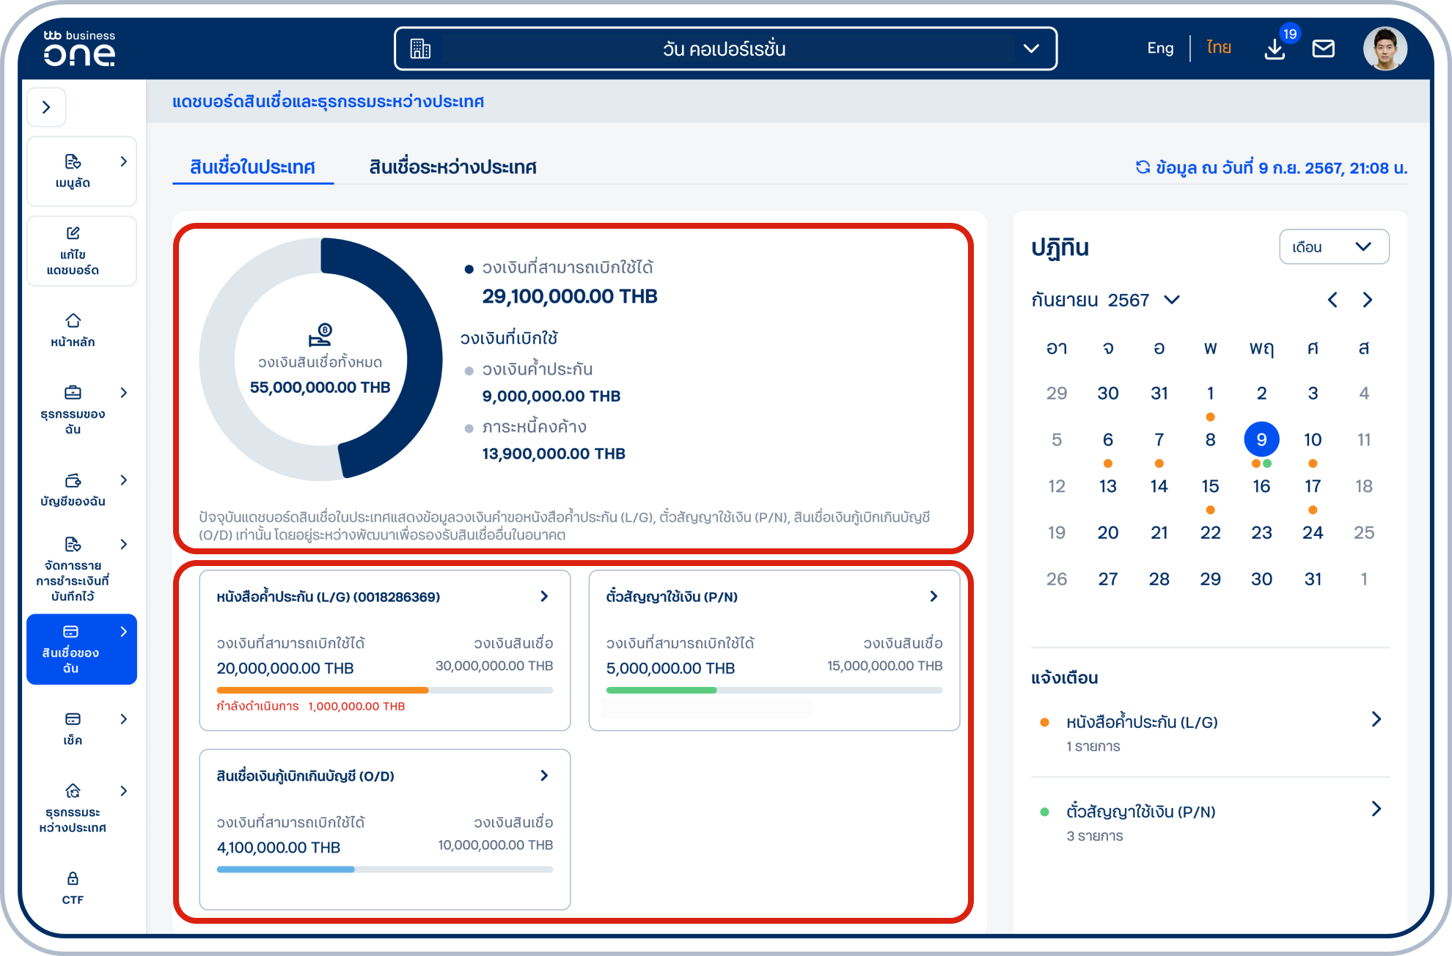Viewport: 1452px width, 956px height.
Task: Open the หน้าหลัก home icon
Action: coord(73,321)
